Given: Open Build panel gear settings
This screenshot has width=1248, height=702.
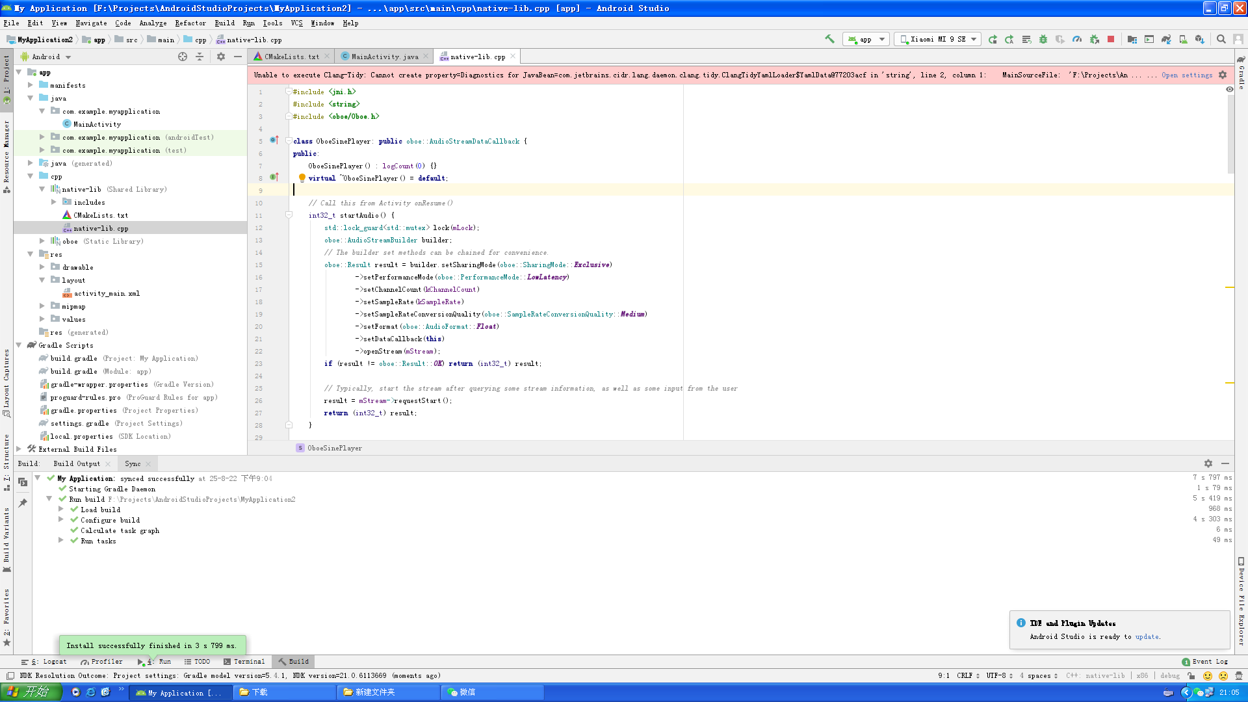Looking at the screenshot, I should (1208, 463).
